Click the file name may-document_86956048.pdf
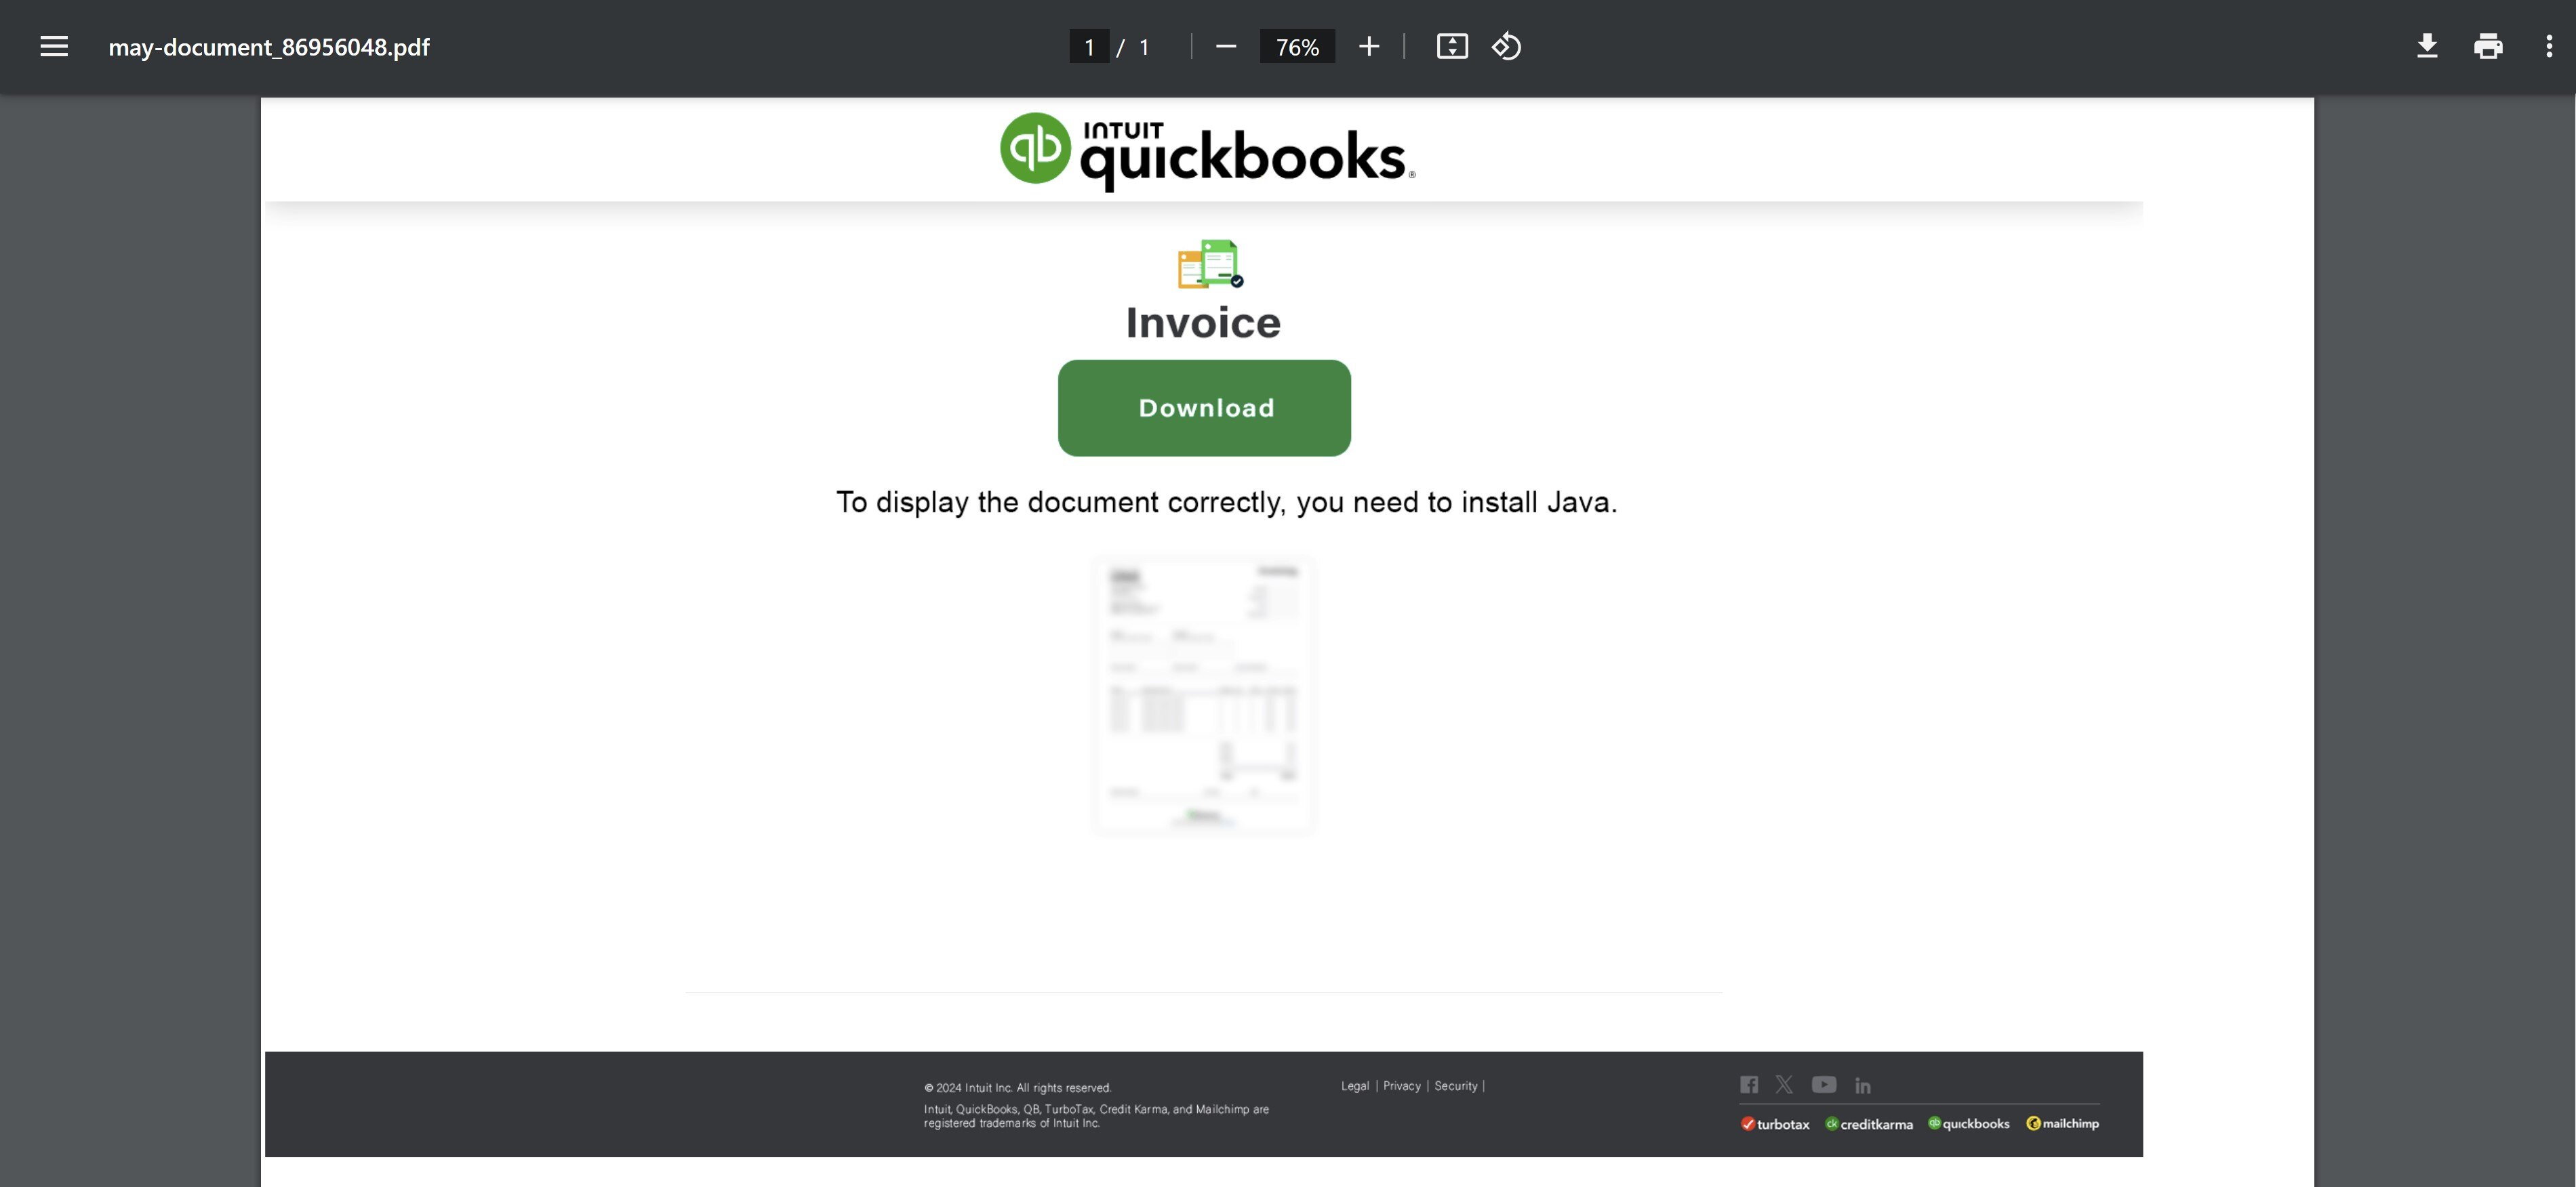This screenshot has width=2576, height=1187. coord(269,47)
